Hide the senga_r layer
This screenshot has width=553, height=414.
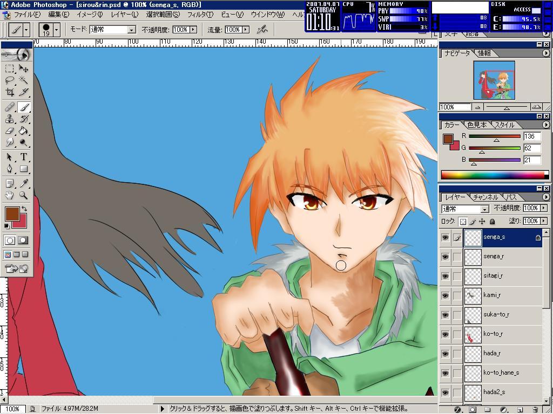coord(446,257)
